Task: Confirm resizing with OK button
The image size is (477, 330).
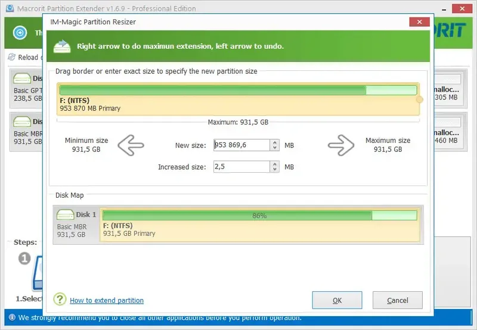Action: tap(337, 300)
